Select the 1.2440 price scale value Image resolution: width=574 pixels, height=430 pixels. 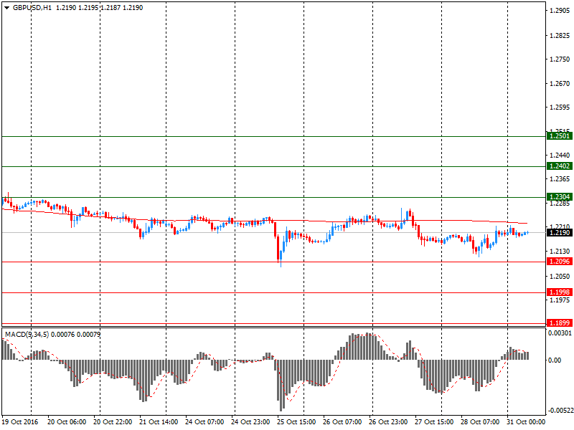point(560,156)
